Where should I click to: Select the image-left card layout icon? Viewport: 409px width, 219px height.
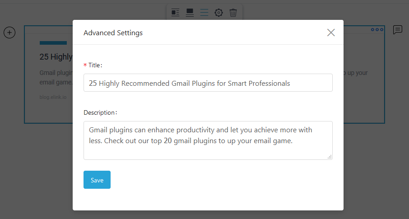[175, 13]
